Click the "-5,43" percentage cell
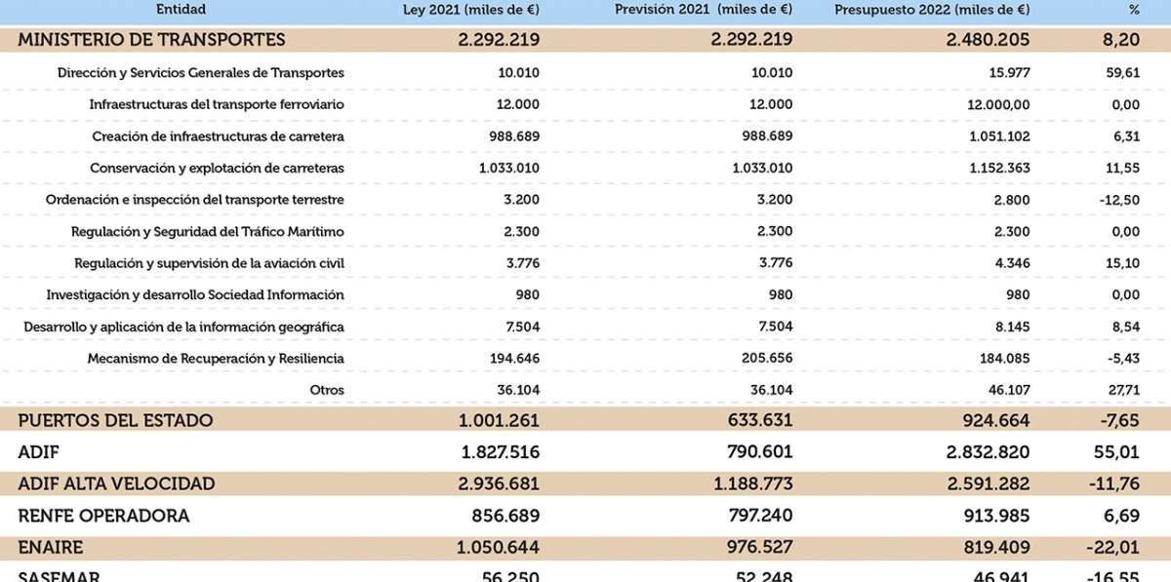The height and width of the screenshot is (582, 1171). pos(1123,358)
